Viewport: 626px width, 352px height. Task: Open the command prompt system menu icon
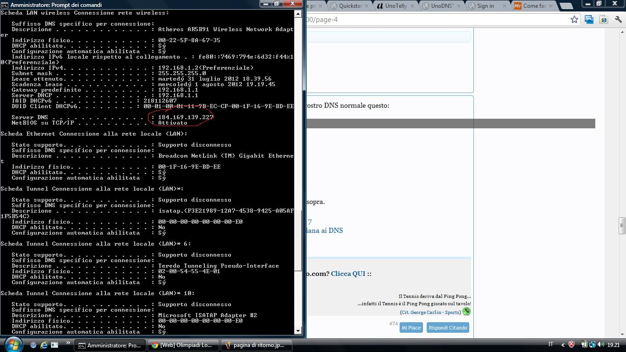5,5
